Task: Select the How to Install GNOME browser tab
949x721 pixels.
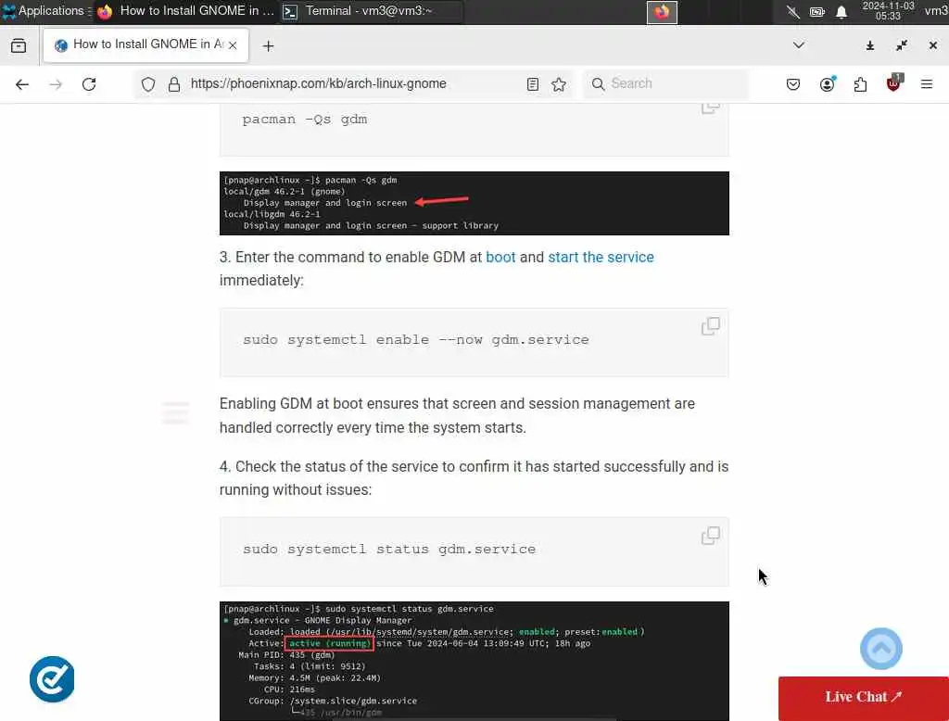Action: [x=146, y=44]
